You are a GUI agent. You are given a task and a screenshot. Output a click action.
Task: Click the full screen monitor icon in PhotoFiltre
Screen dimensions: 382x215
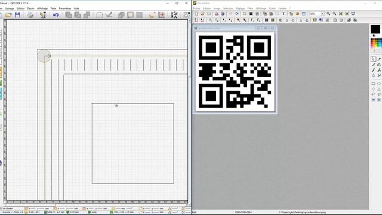tap(353, 14)
